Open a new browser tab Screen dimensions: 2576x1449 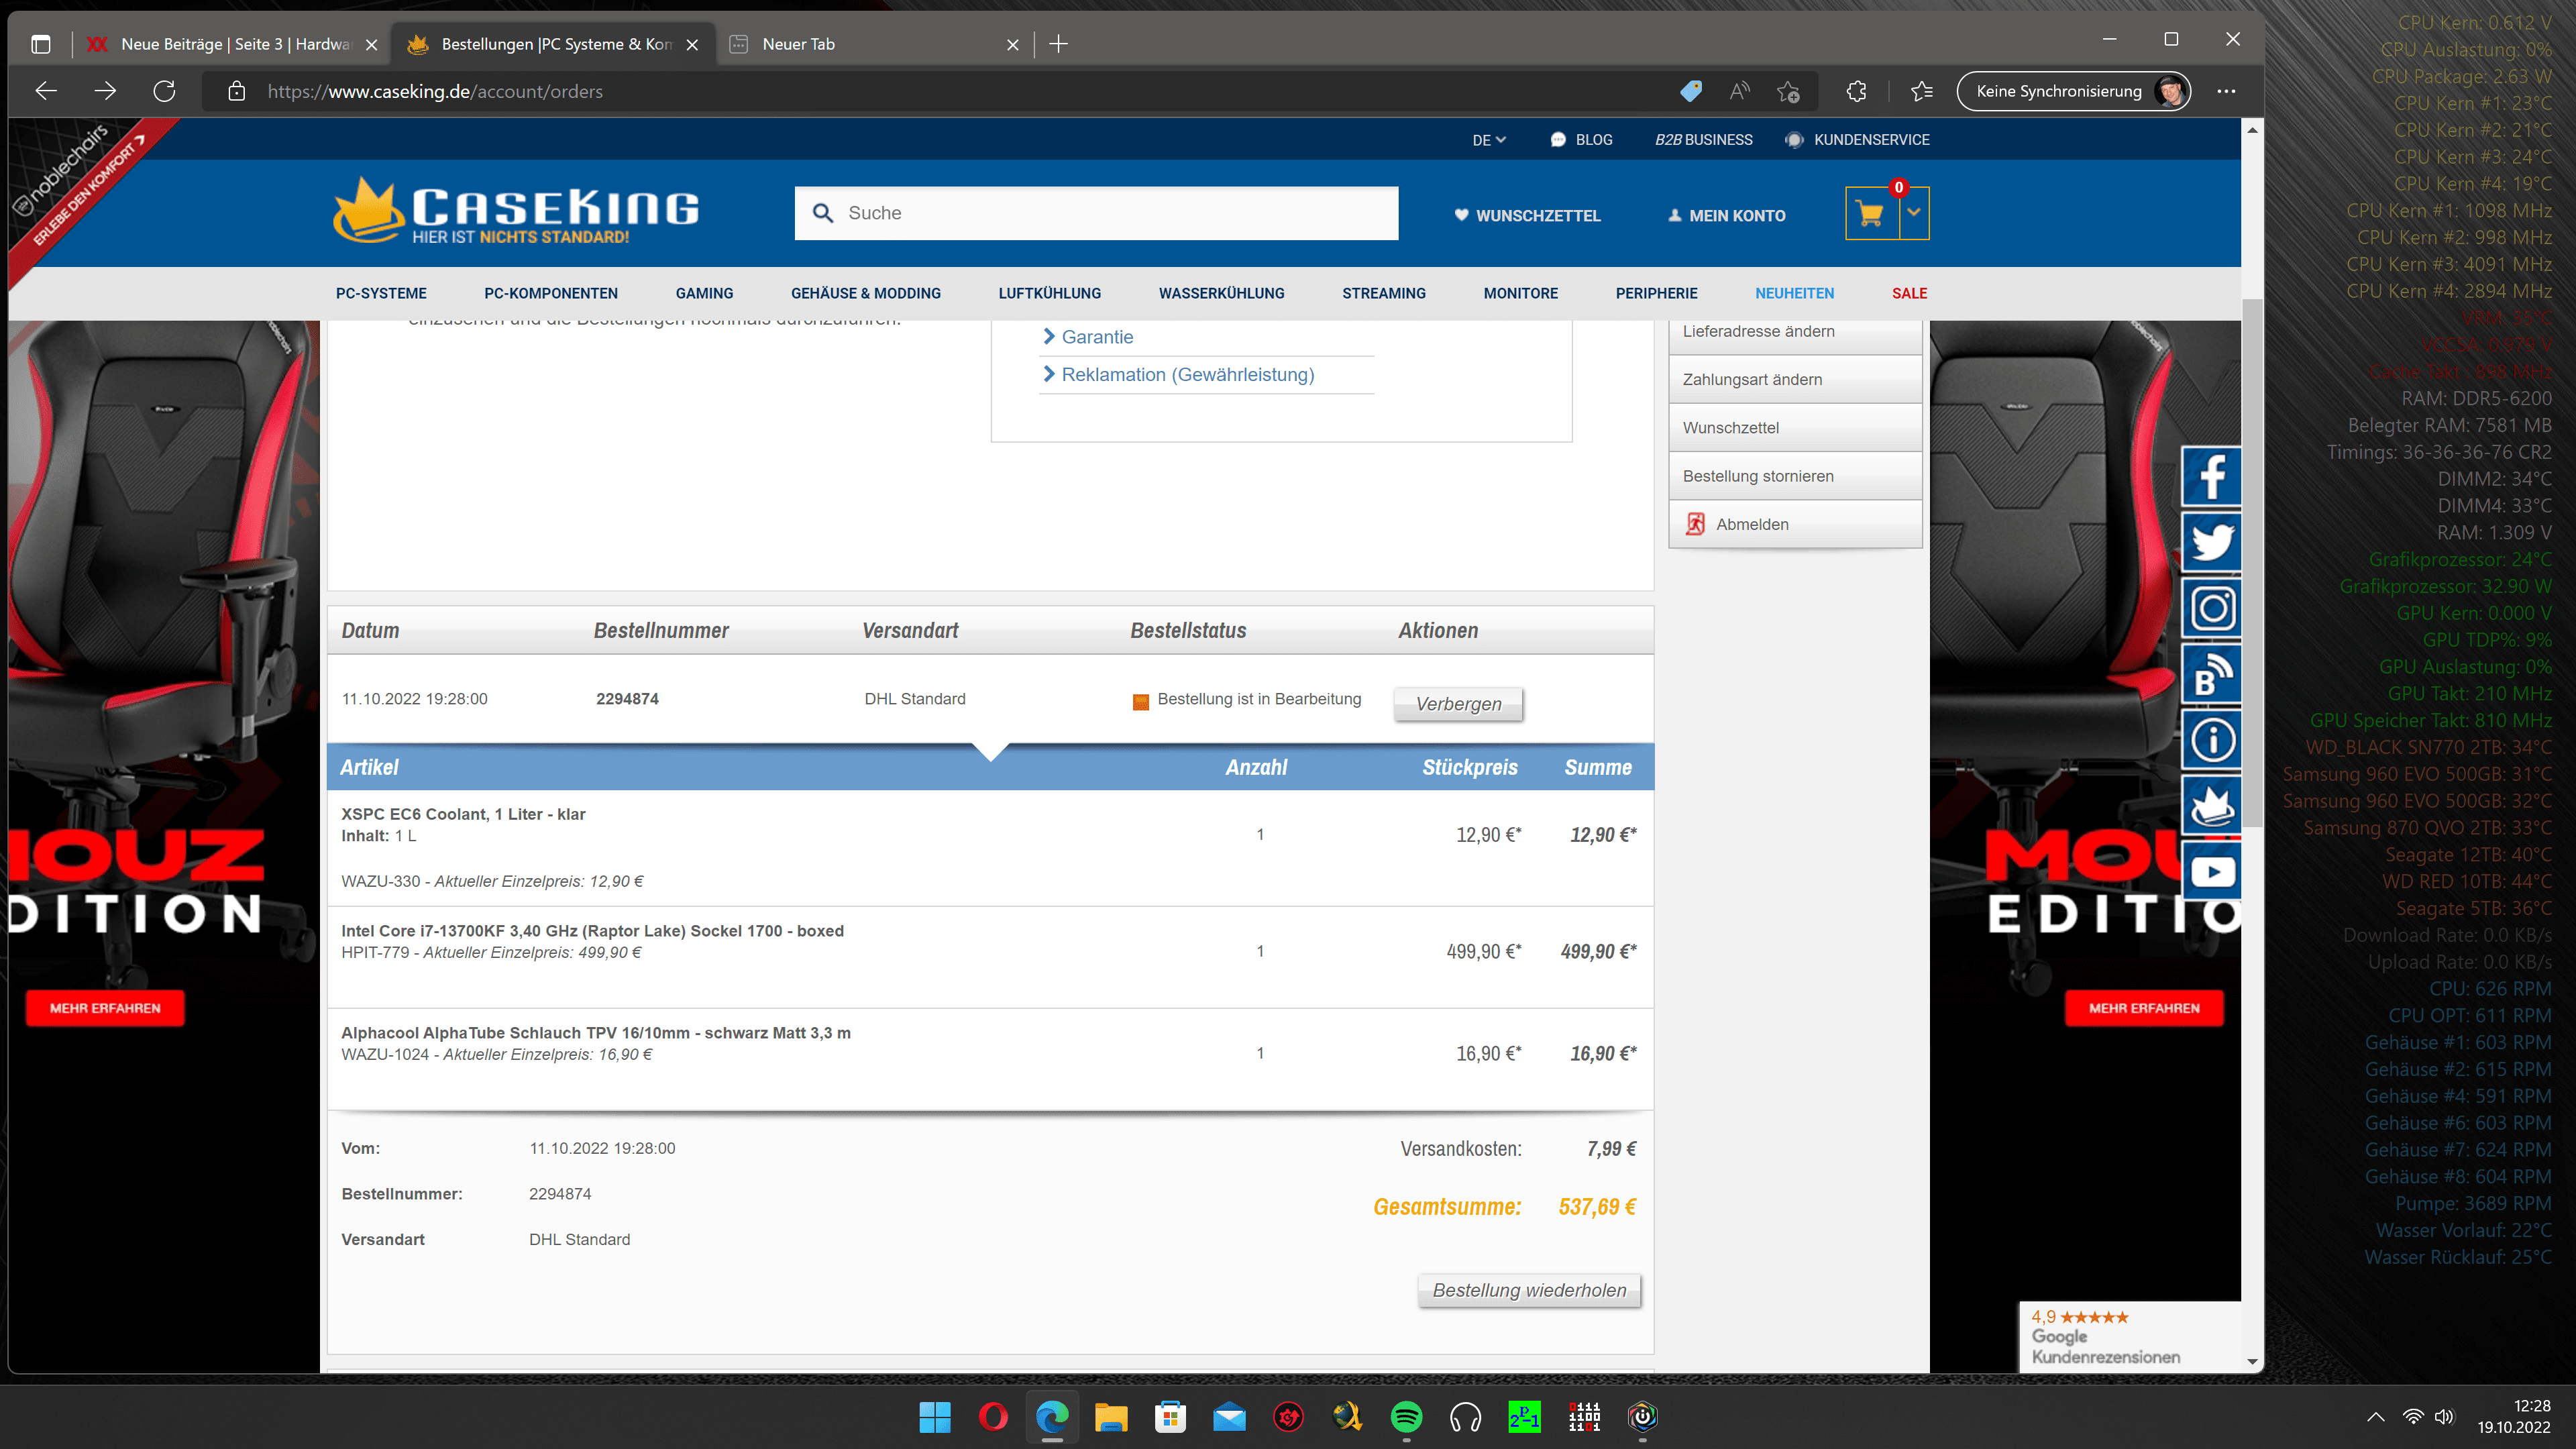(x=1058, y=44)
